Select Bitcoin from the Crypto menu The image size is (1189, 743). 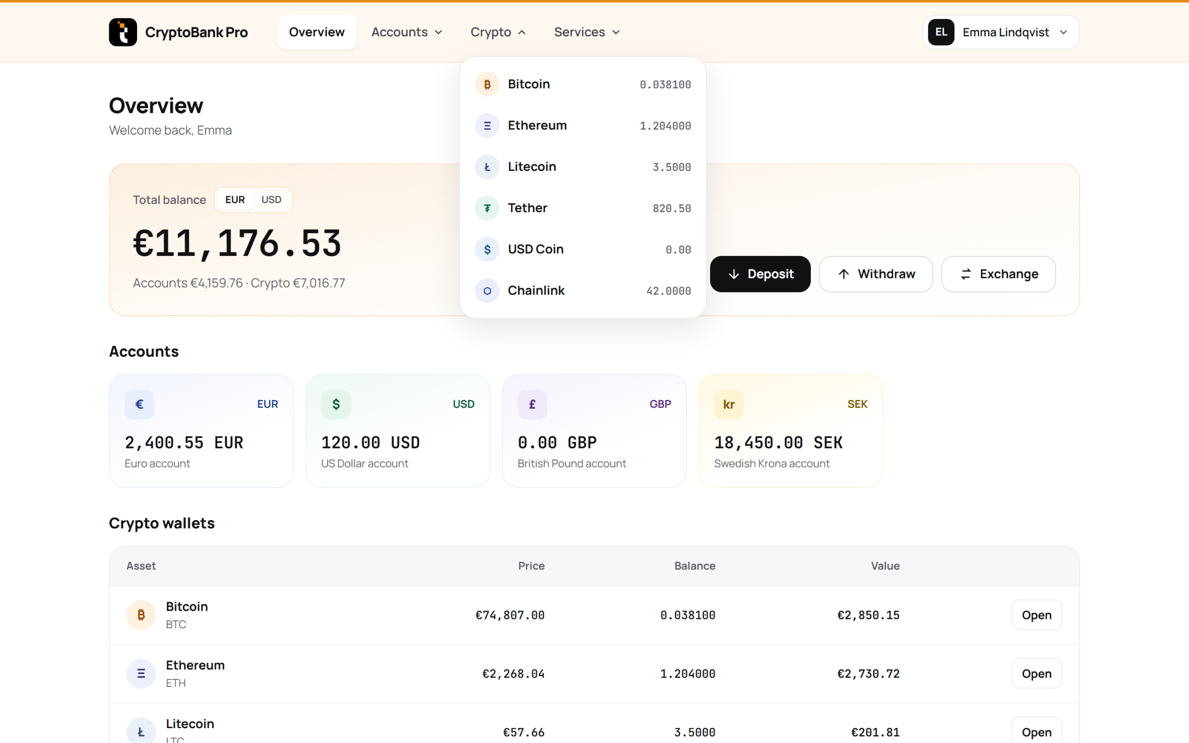click(x=583, y=85)
